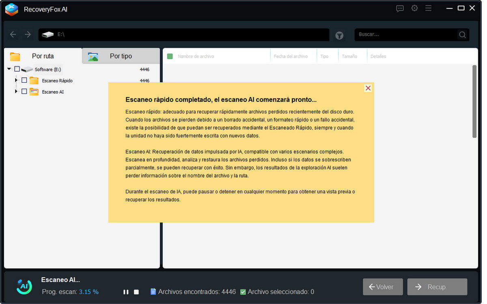Expand the Escaneo Rápido folder
487x304 pixels.
[x=16, y=80]
